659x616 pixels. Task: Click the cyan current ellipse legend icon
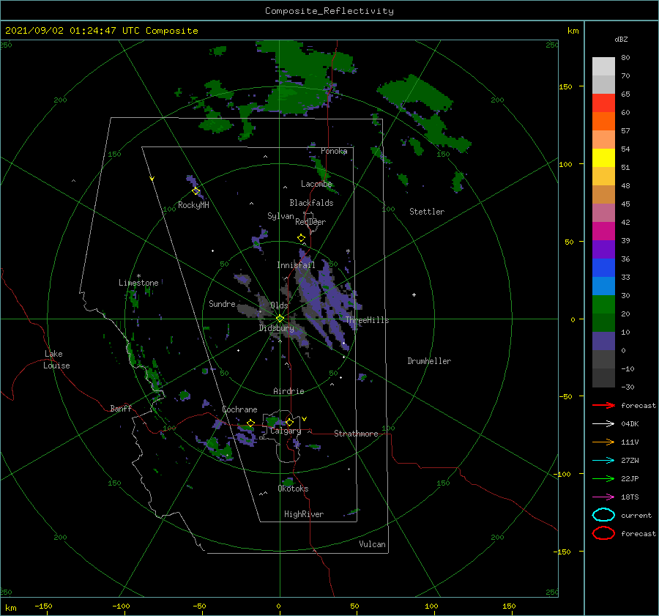click(x=603, y=515)
